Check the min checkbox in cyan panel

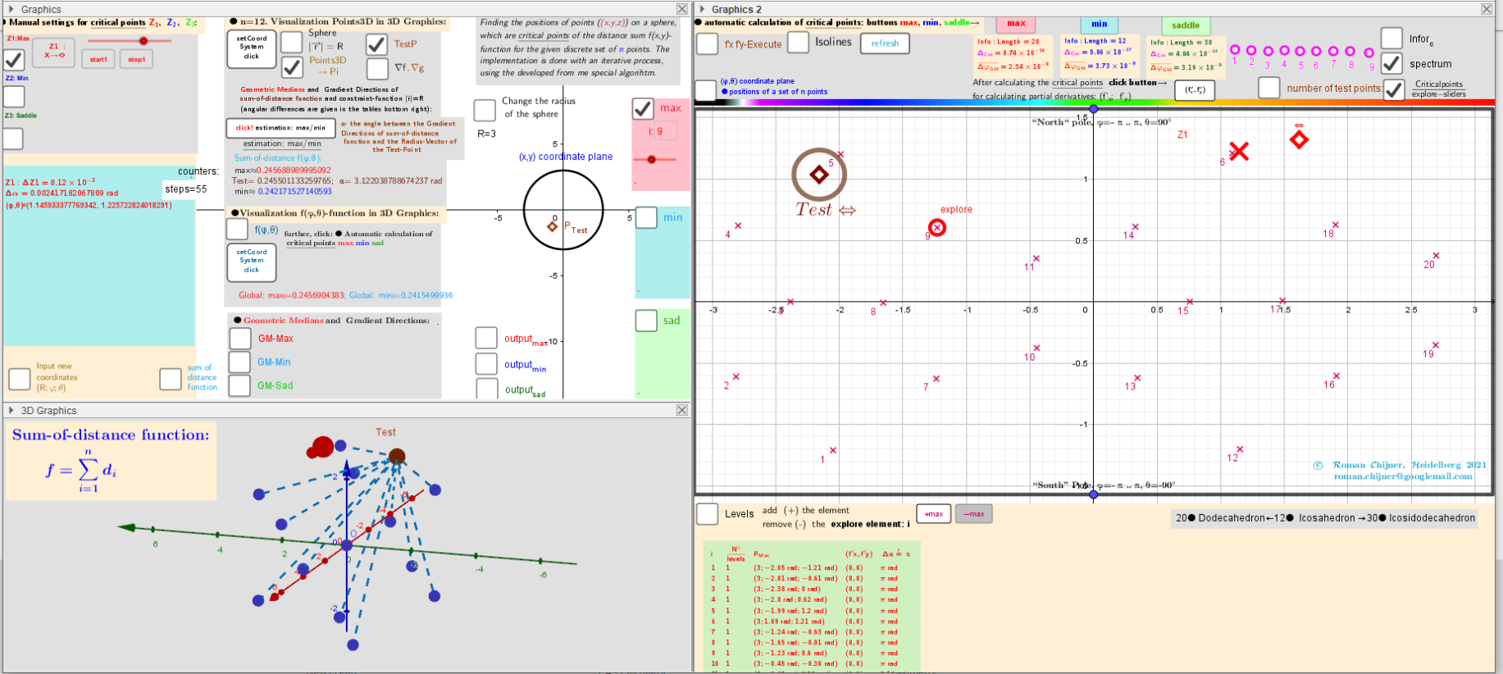click(x=646, y=217)
